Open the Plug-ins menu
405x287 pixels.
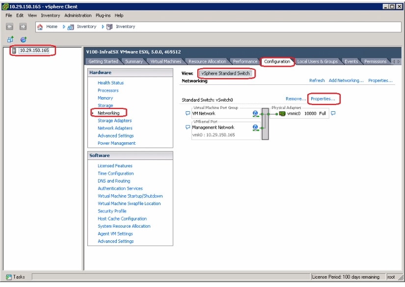(x=103, y=16)
